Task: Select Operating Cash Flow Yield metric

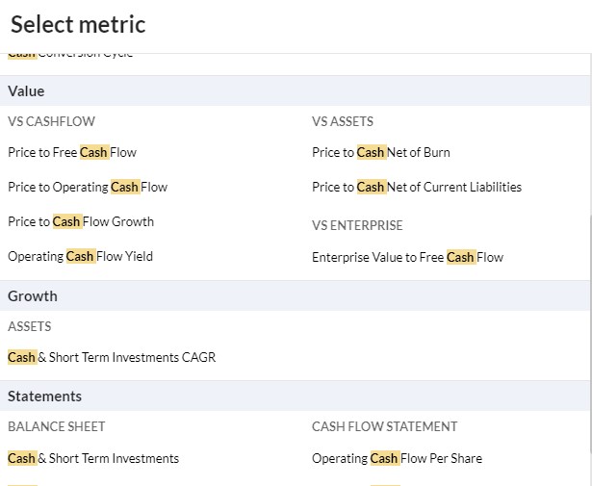Action: point(81,257)
